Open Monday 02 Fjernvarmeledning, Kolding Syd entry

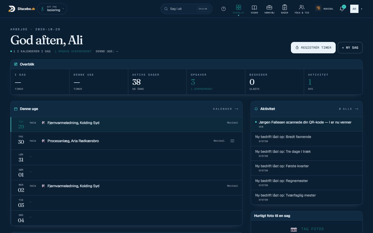tap(126, 188)
